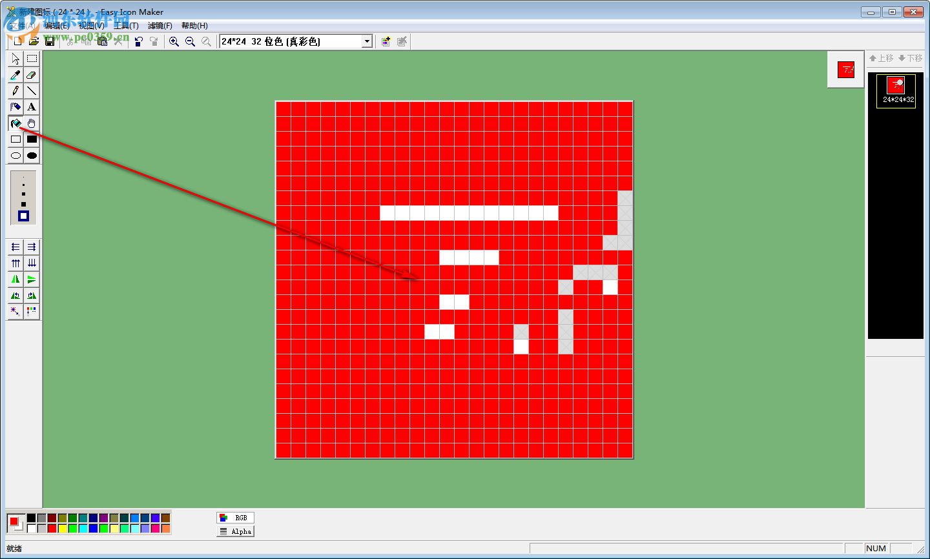The width and height of the screenshot is (930, 559).
Task: Select the Text tool
Action: coord(32,107)
